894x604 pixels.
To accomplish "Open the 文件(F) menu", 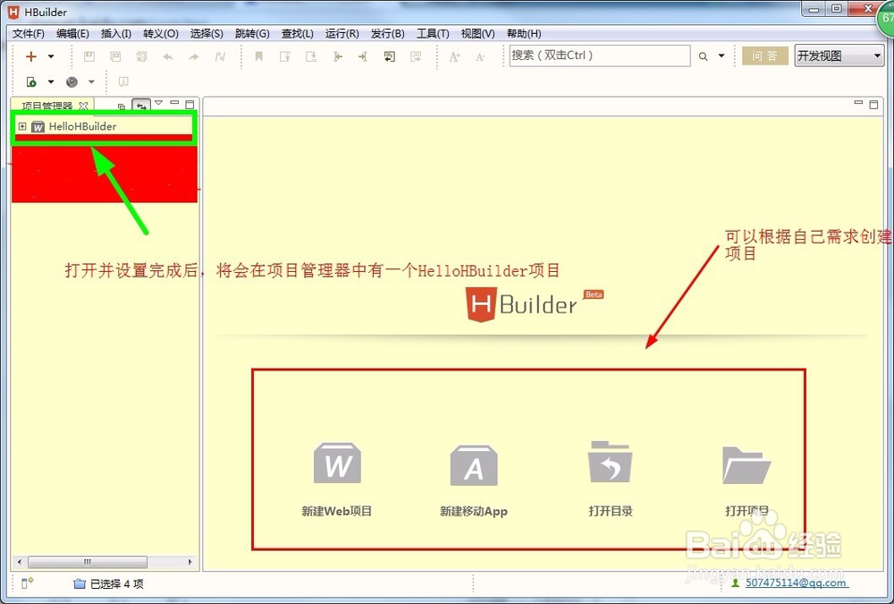I will coord(28,33).
